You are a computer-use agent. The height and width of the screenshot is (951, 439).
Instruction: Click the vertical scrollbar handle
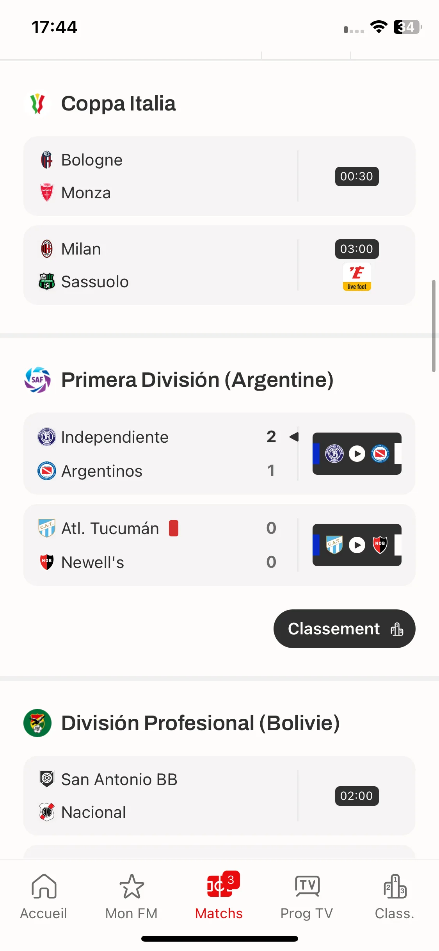click(434, 326)
